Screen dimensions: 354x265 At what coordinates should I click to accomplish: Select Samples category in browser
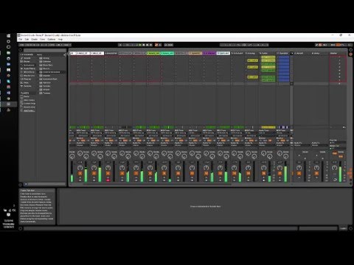pyautogui.click(x=27, y=86)
